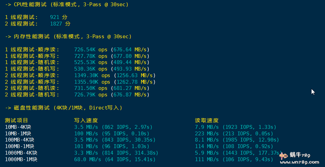Click the 223 MB/s read speed value

(207, 134)
